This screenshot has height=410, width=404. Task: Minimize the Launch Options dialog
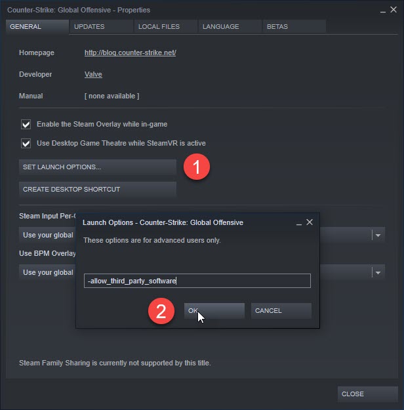pos(299,223)
